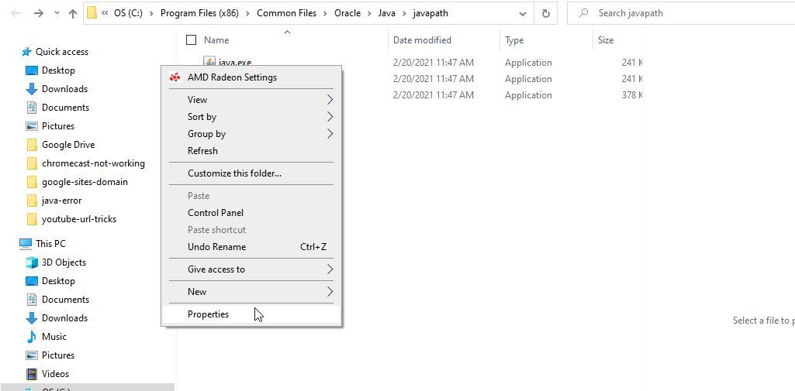Click the Forward navigation arrow

tap(39, 14)
